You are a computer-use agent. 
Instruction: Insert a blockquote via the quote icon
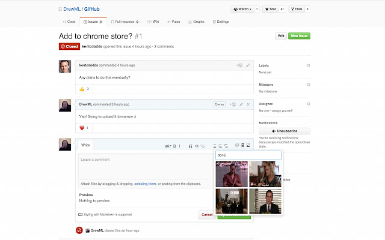tap(190, 146)
